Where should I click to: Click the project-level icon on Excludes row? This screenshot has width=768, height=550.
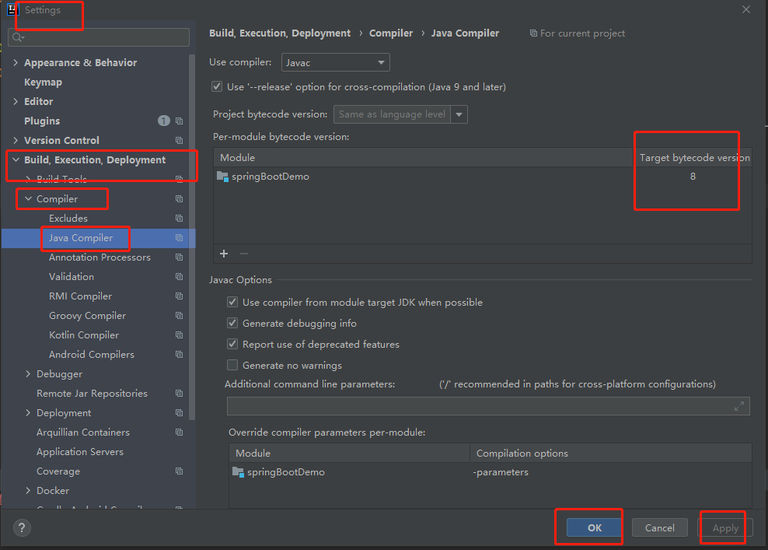click(180, 219)
